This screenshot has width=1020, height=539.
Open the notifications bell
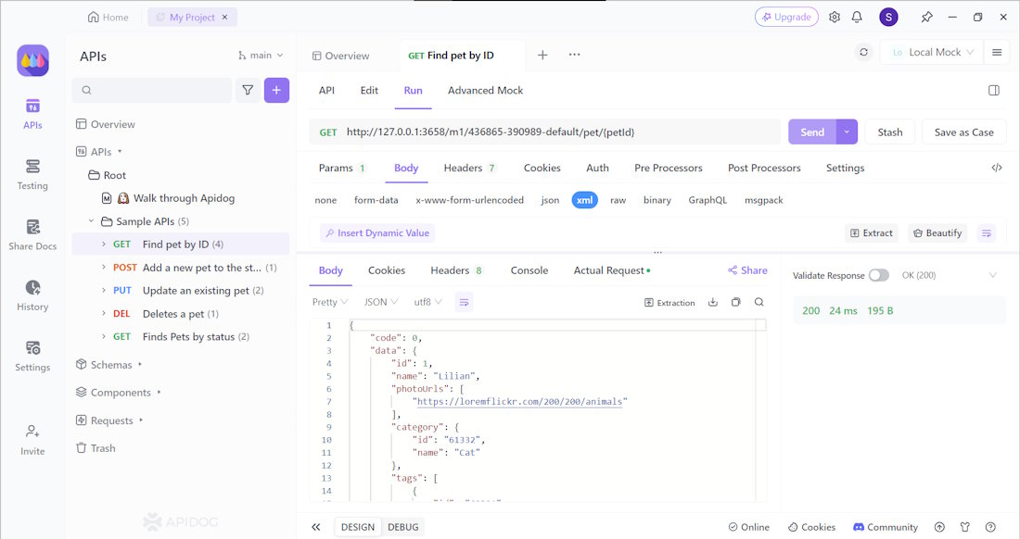tap(857, 17)
